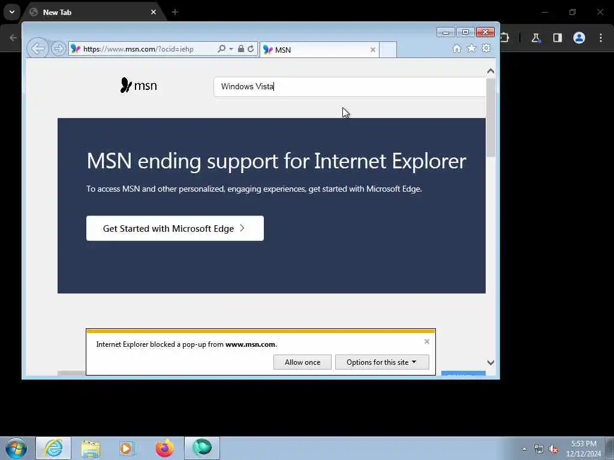This screenshot has width=614, height=460.
Task: Click the muted volume icon in tray
Action: 553,449
